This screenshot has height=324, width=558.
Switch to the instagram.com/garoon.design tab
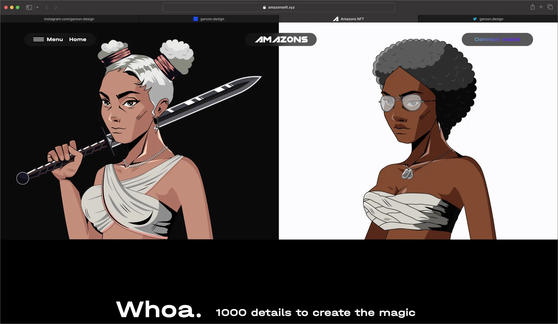69,19
